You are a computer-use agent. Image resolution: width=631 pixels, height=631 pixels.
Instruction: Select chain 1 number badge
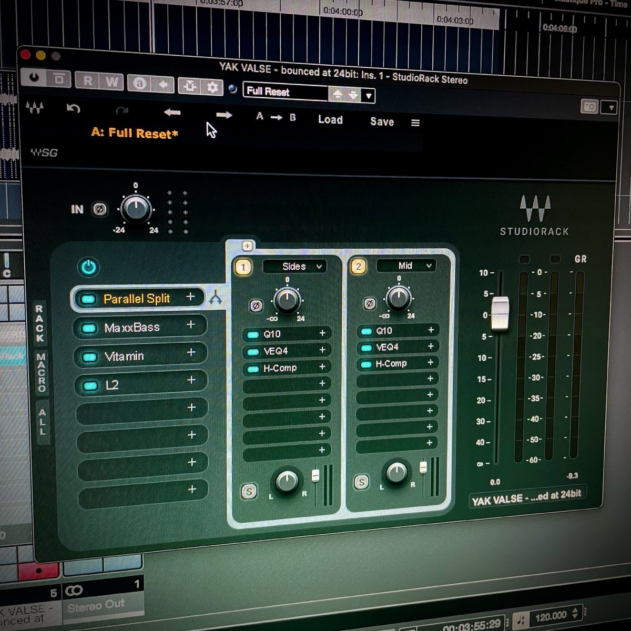point(243,267)
